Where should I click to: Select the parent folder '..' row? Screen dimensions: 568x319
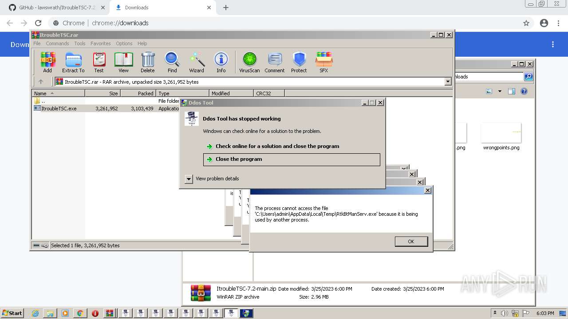(x=106, y=101)
